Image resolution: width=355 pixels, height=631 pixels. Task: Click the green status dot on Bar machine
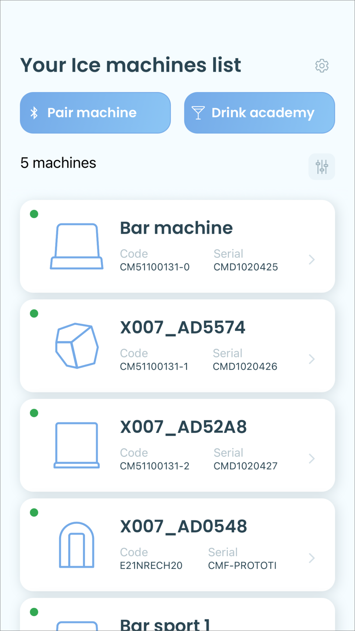tap(34, 214)
